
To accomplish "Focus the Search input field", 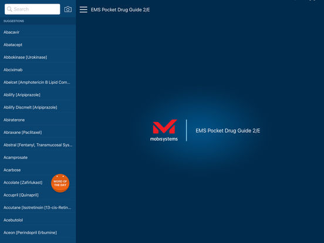I will coord(32,9).
